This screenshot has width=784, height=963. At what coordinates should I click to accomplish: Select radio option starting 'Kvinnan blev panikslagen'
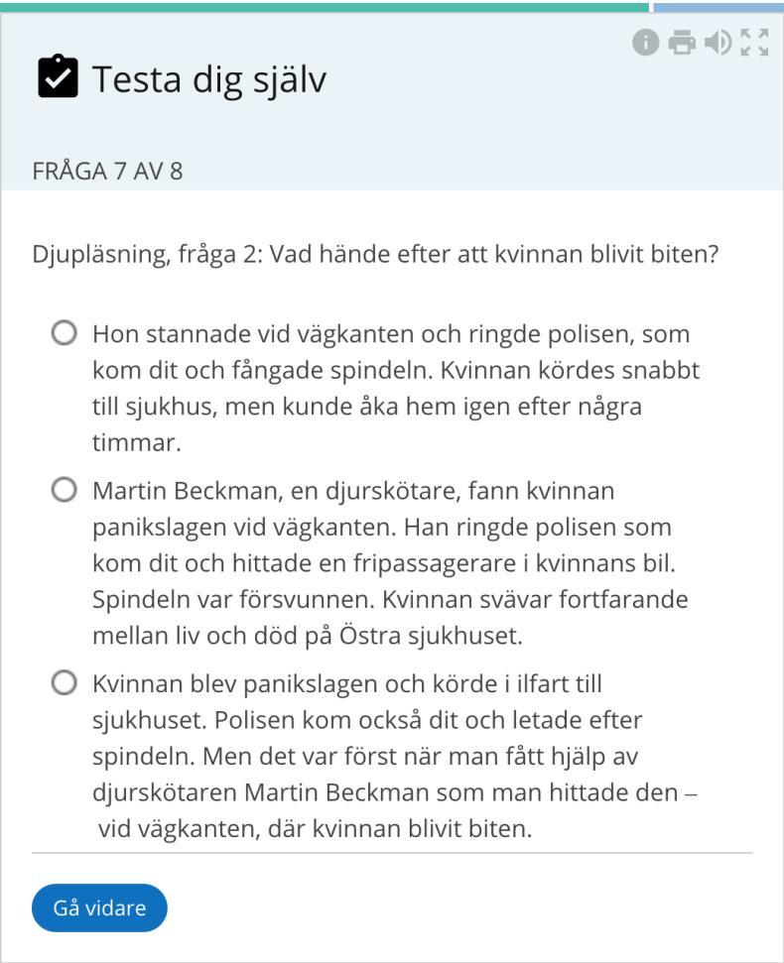(x=65, y=683)
